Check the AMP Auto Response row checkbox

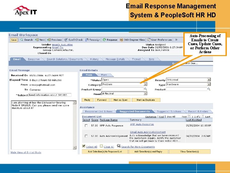(x=86, y=126)
